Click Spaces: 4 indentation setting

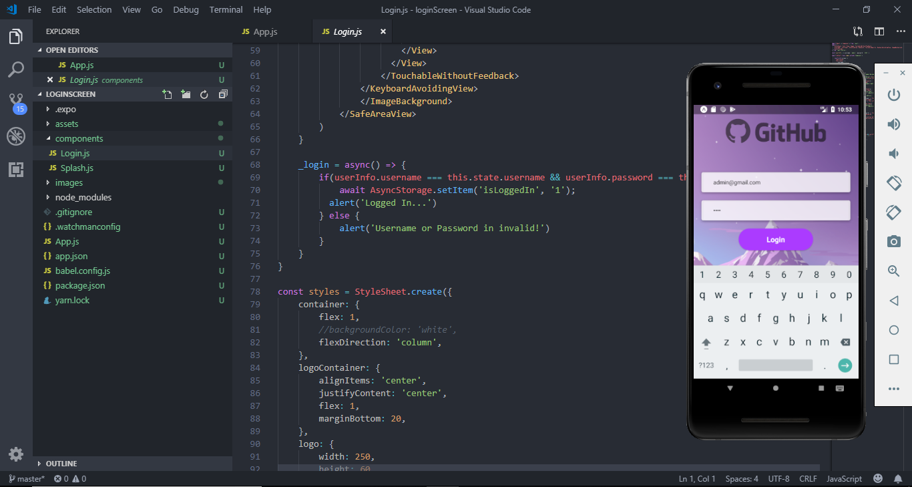(742, 478)
